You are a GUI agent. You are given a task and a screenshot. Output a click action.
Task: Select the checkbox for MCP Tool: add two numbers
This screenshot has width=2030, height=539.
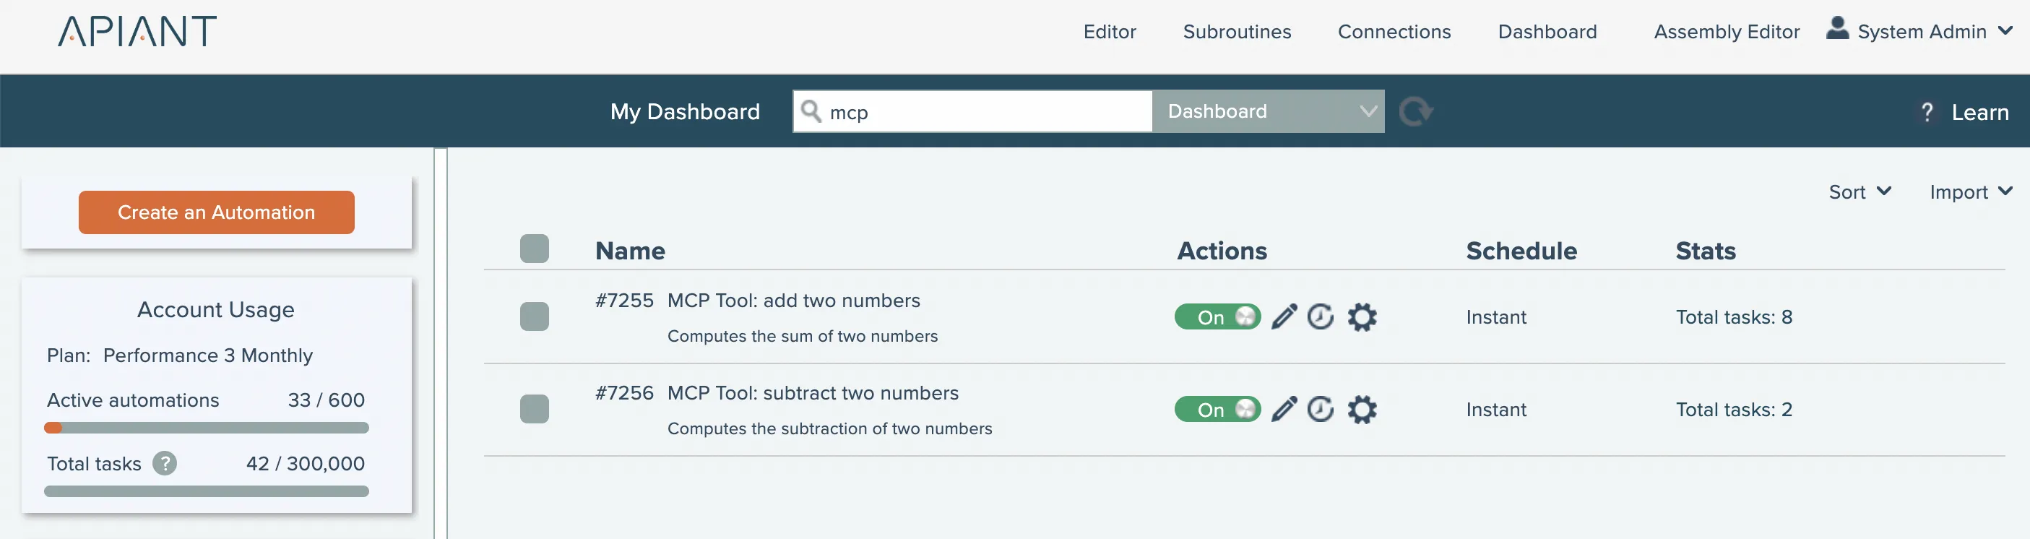click(x=535, y=316)
